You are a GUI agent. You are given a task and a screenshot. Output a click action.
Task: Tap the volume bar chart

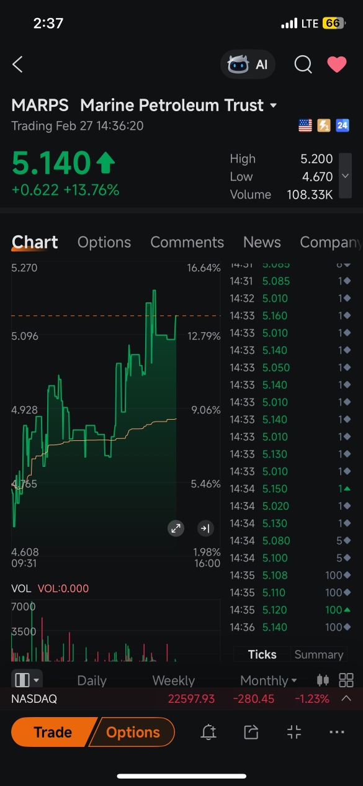click(x=116, y=630)
